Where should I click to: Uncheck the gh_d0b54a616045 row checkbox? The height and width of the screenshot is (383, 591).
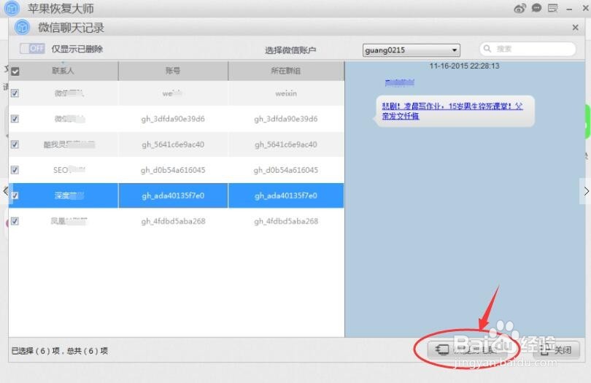click(x=15, y=170)
